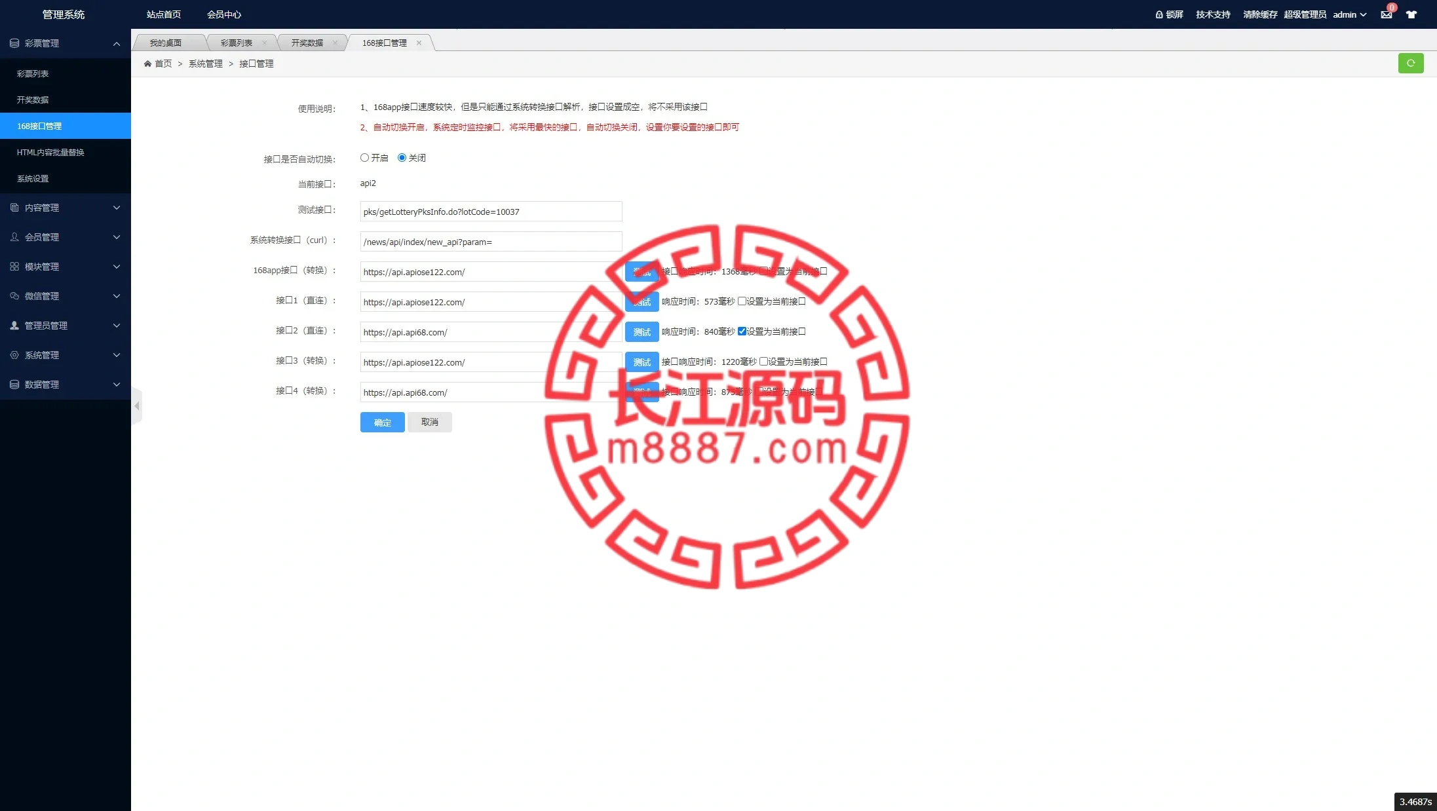Close the 开奖数据 tab
The image size is (1437, 811).
click(x=335, y=43)
